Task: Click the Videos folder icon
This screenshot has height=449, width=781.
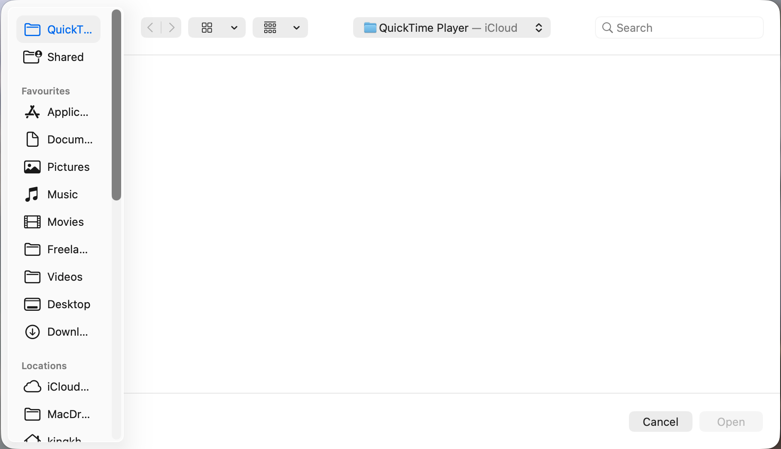Action: coord(32,277)
